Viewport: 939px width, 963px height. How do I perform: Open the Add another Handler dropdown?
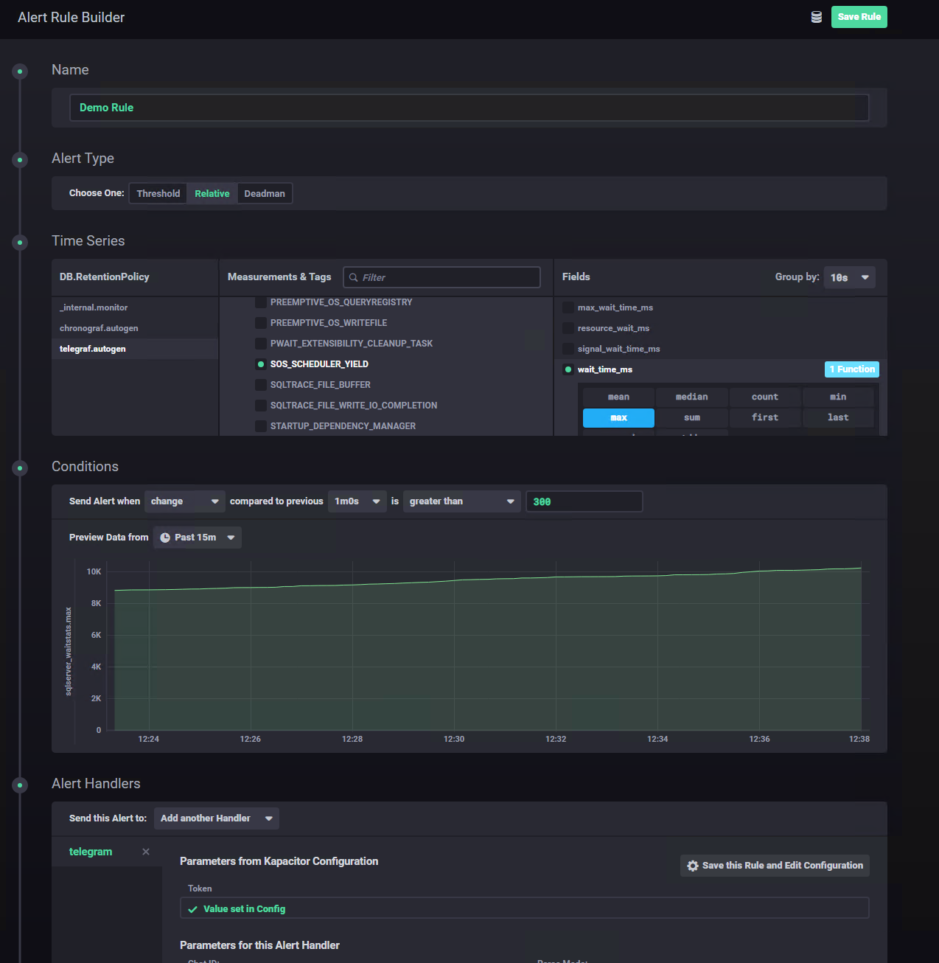pyautogui.click(x=217, y=818)
